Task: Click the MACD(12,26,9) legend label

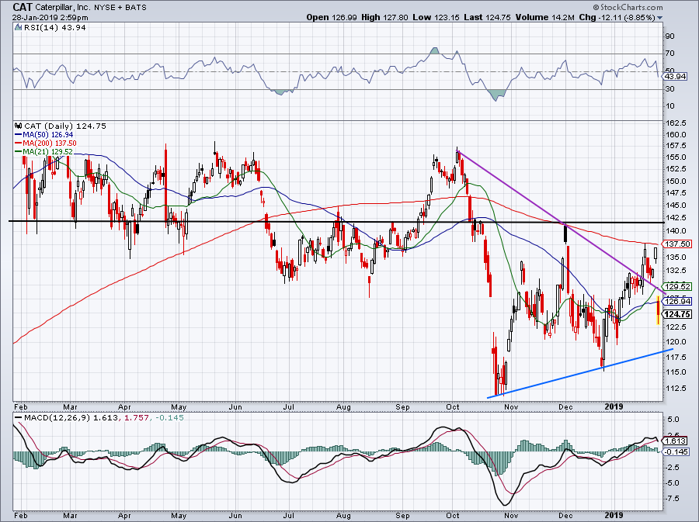Action: pyautogui.click(x=58, y=418)
